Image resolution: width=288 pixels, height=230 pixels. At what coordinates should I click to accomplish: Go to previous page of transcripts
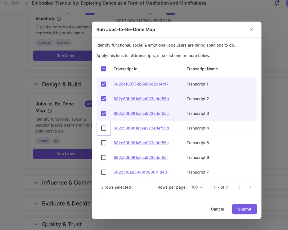pyautogui.click(x=239, y=187)
